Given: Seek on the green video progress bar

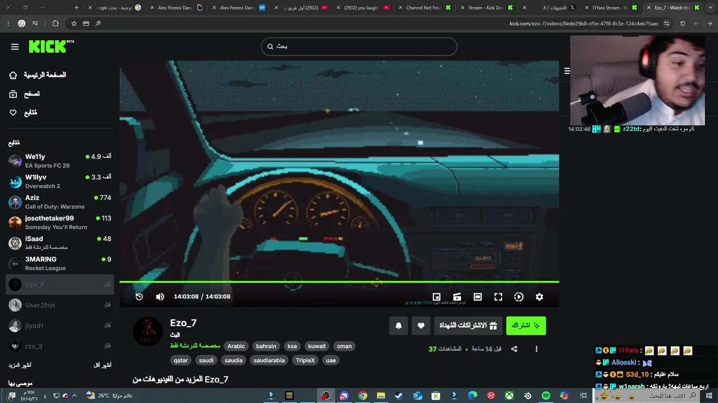Looking at the screenshot, I should pos(339,282).
